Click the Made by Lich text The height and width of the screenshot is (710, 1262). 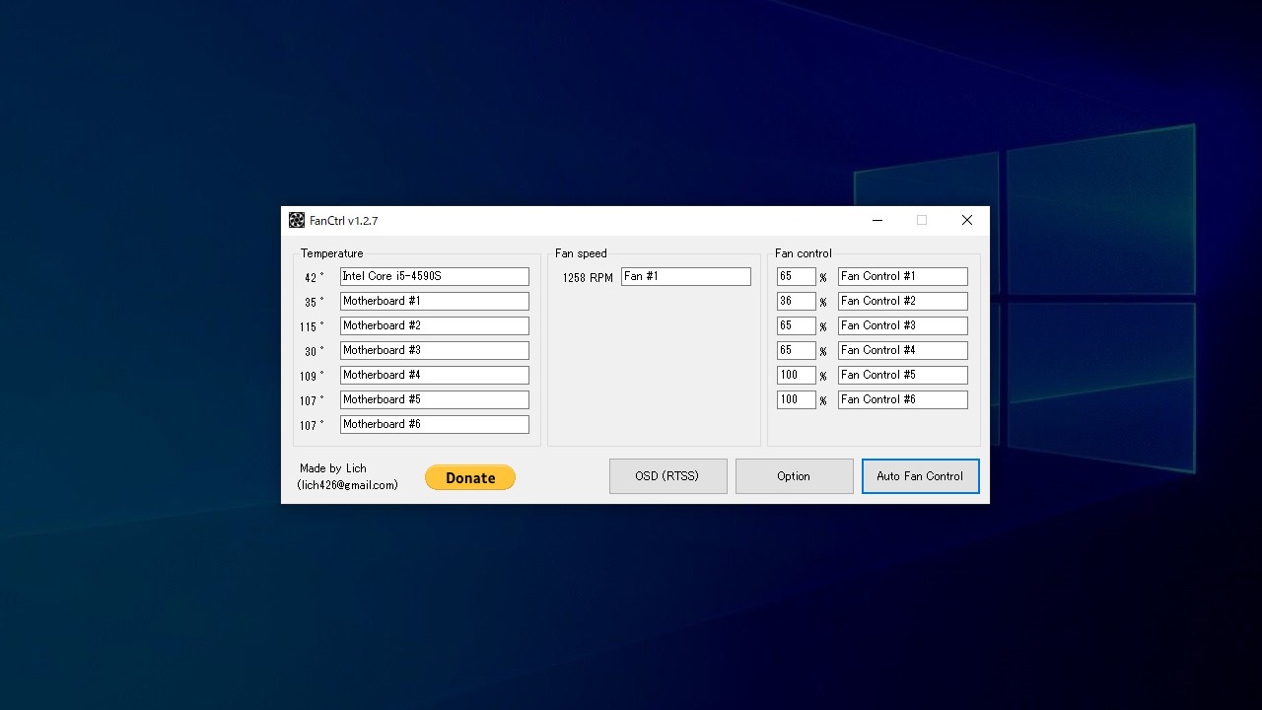pyautogui.click(x=333, y=468)
